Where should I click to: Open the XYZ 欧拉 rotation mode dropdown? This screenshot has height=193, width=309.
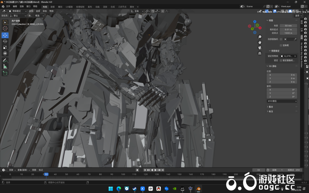(282, 101)
